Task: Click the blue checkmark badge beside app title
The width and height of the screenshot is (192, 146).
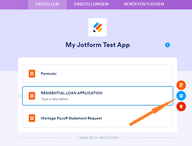Action: [x=167, y=45]
